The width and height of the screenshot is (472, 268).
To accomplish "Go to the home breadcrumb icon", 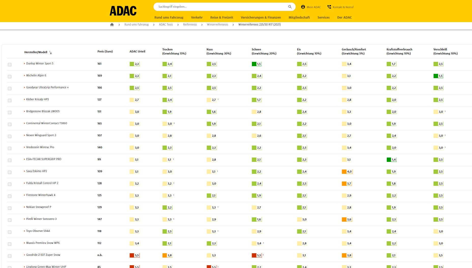I will [112, 25].
